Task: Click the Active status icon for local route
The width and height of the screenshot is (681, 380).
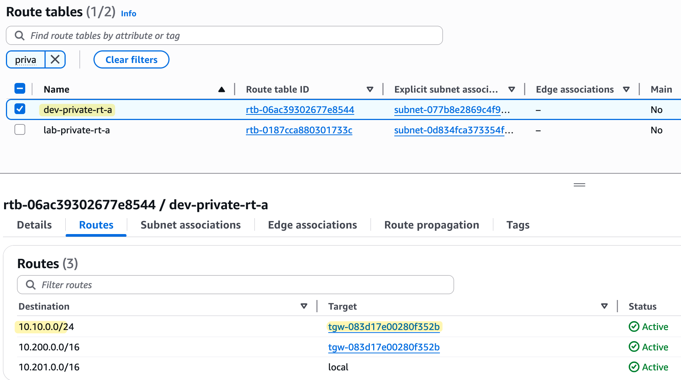Action: (634, 367)
